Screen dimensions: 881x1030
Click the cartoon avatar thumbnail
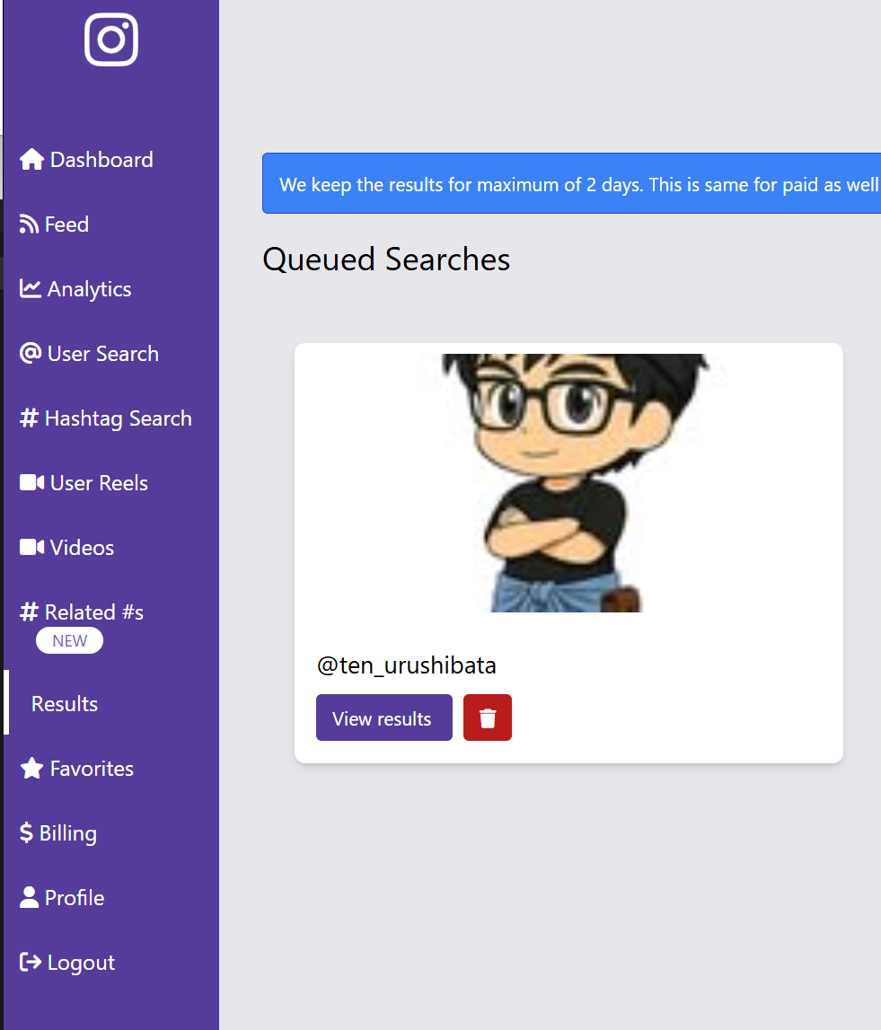coord(568,483)
